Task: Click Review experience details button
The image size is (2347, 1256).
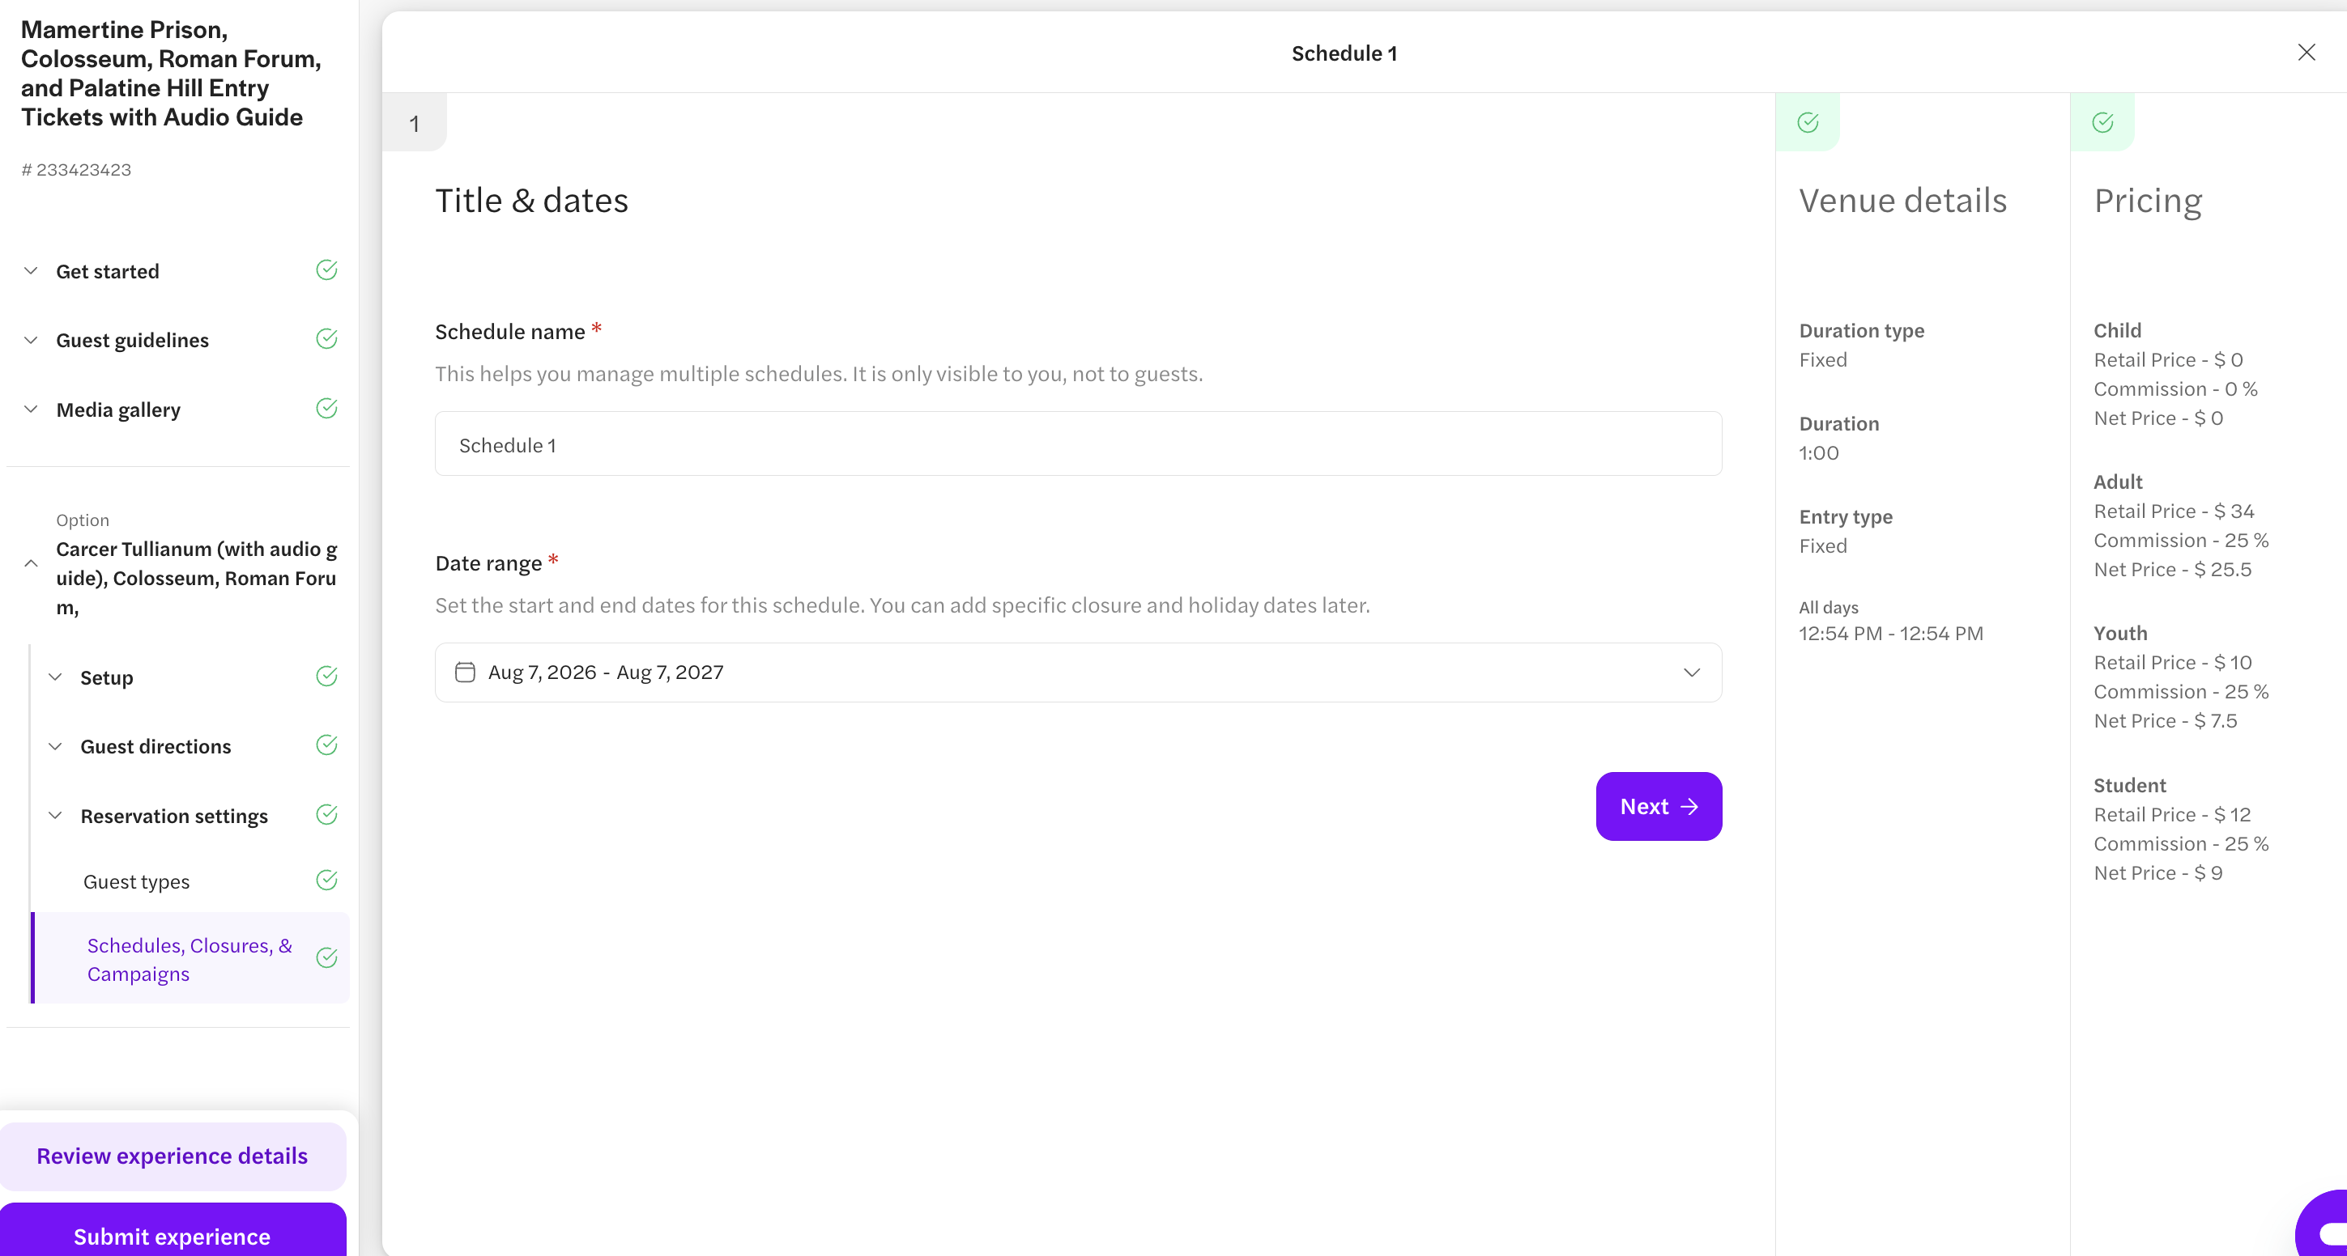Action: point(173,1156)
